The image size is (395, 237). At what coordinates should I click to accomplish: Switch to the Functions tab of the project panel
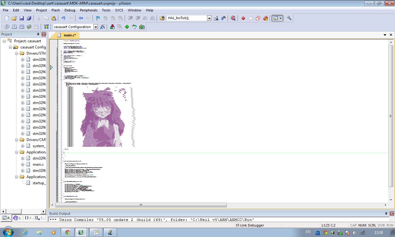coord(29,218)
